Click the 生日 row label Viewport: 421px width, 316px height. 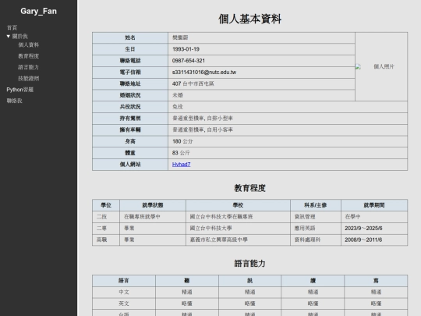[130, 49]
